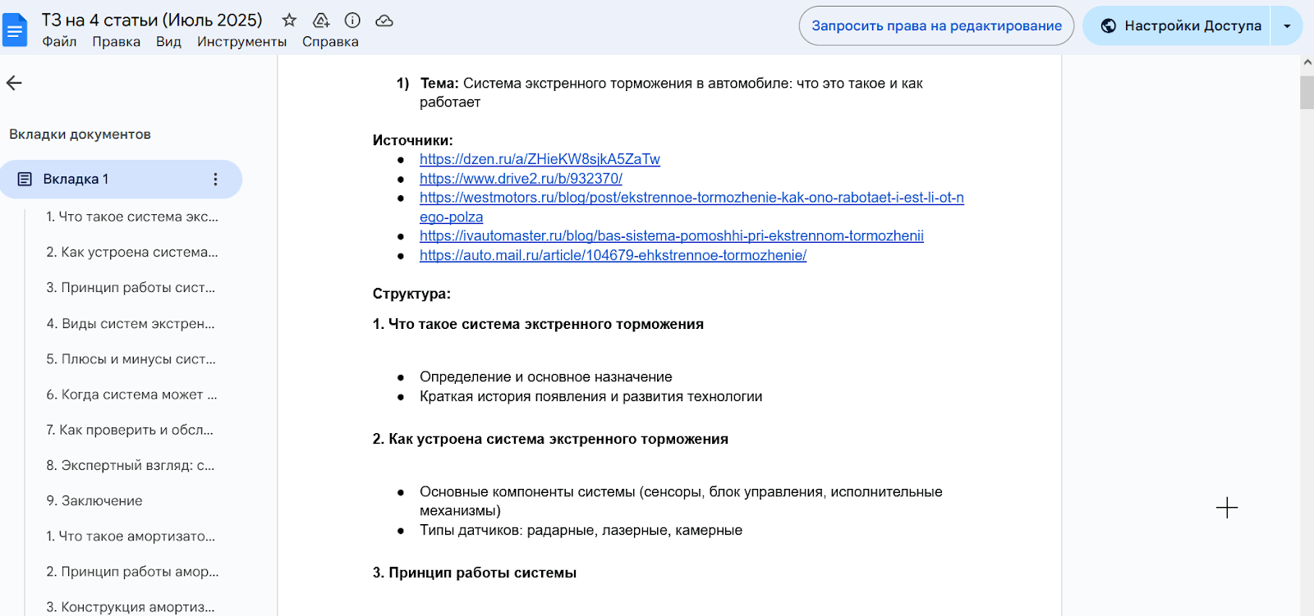
Task: Open the Справка menu
Action: click(x=330, y=42)
